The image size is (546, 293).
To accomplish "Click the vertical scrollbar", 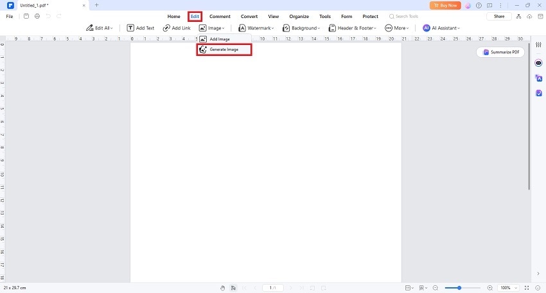I will point(529,117).
